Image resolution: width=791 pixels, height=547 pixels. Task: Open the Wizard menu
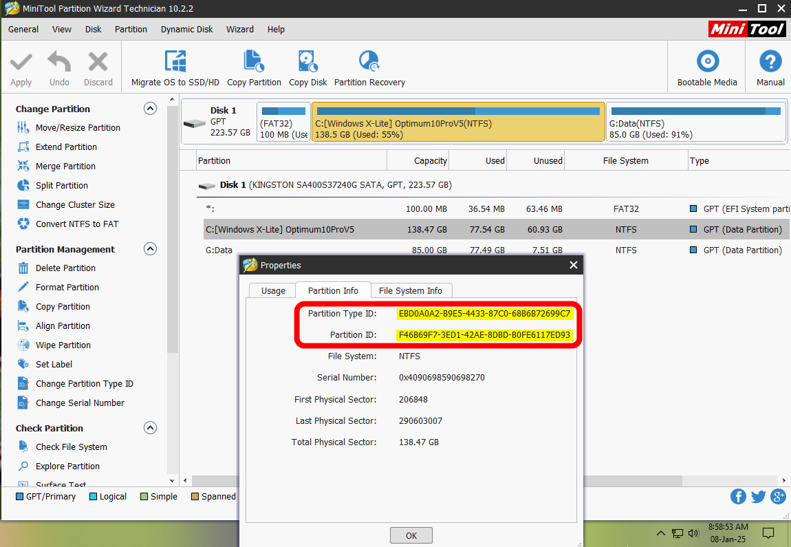(x=239, y=30)
